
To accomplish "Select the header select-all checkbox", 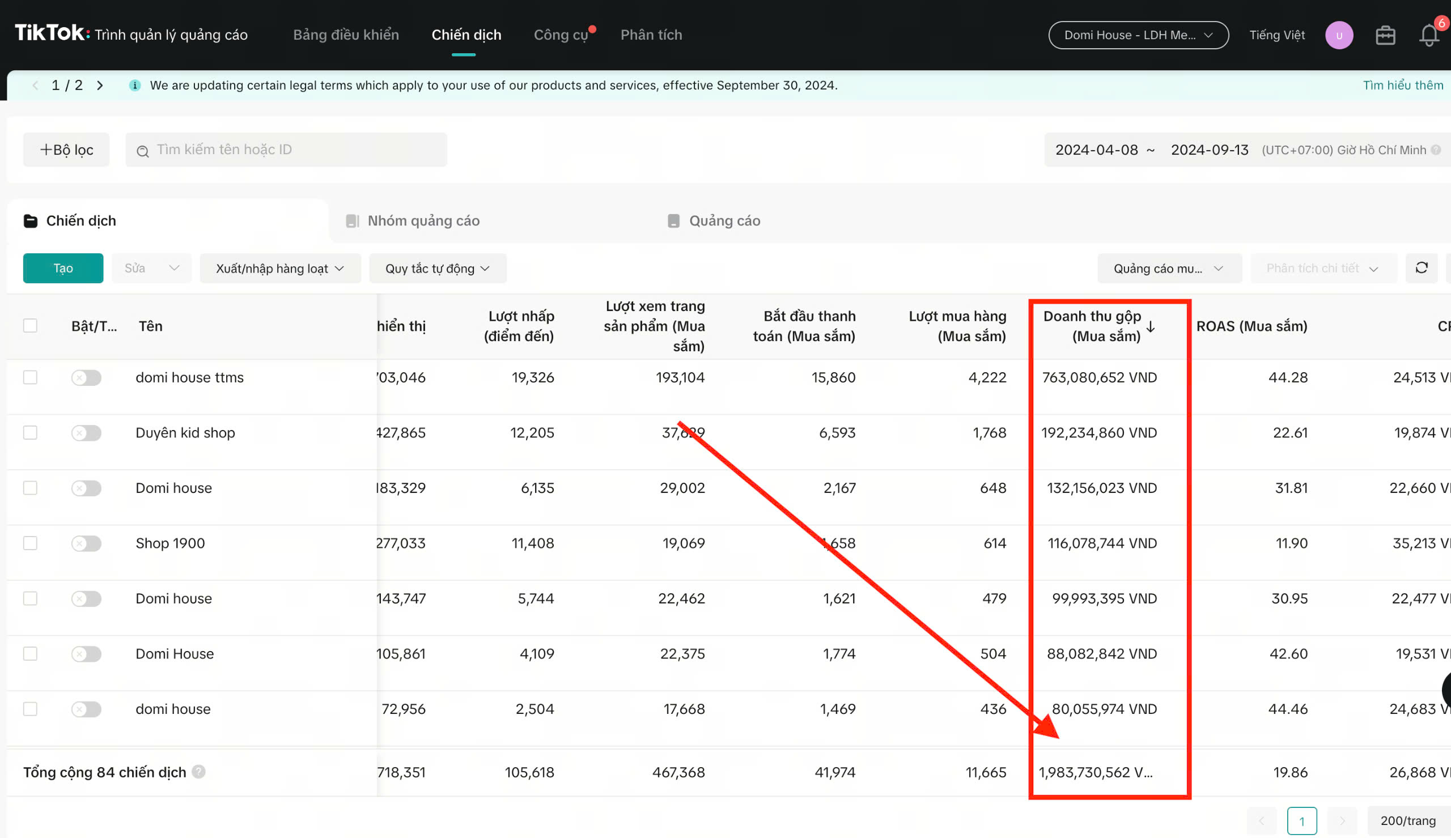I will [x=30, y=326].
